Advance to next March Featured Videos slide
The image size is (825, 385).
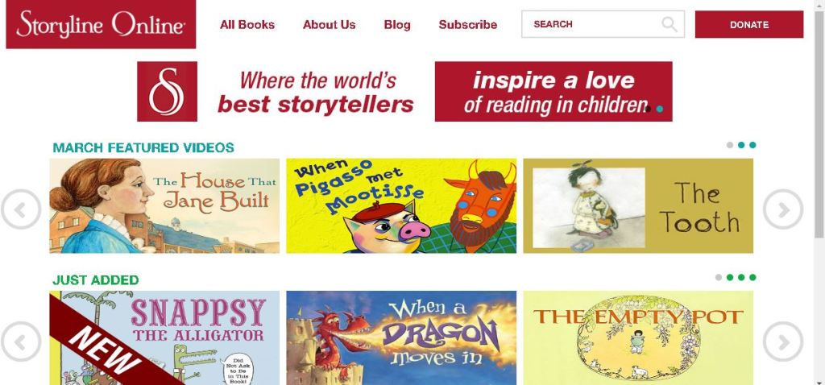[783, 209]
